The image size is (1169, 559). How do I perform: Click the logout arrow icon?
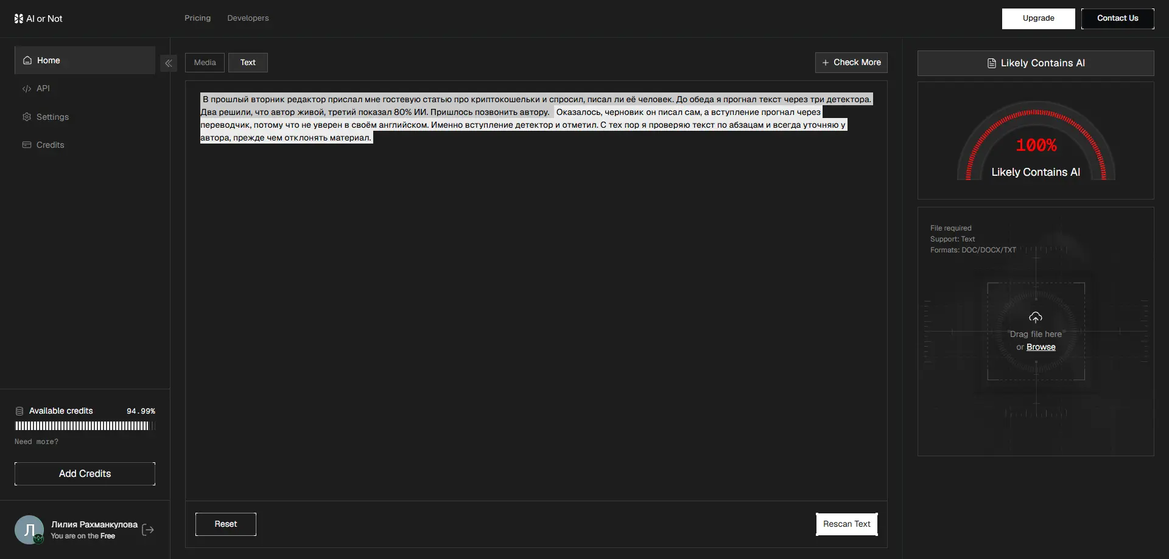(x=148, y=530)
